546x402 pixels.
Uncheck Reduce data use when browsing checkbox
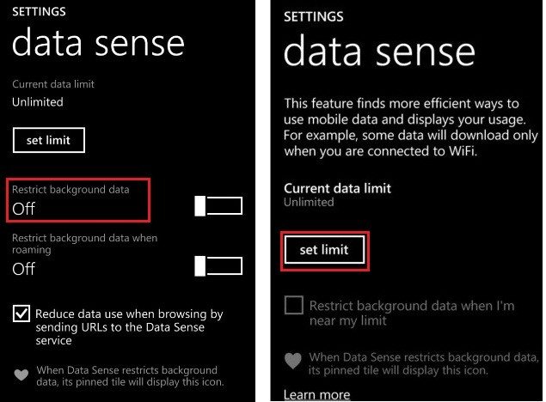click(x=21, y=314)
